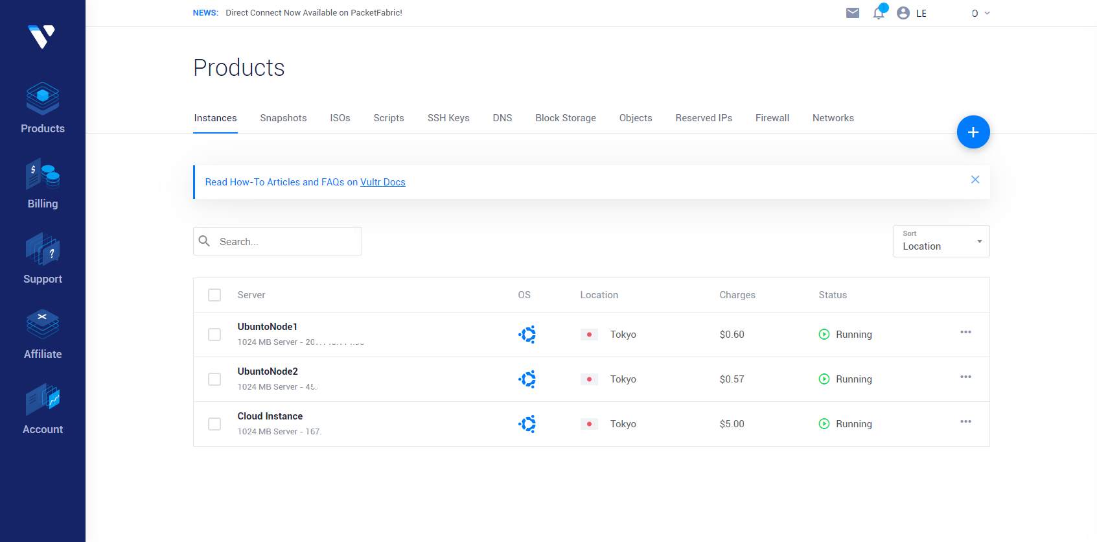Switch to the Block Storage tab
This screenshot has width=1097, height=542.
(x=566, y=118)
